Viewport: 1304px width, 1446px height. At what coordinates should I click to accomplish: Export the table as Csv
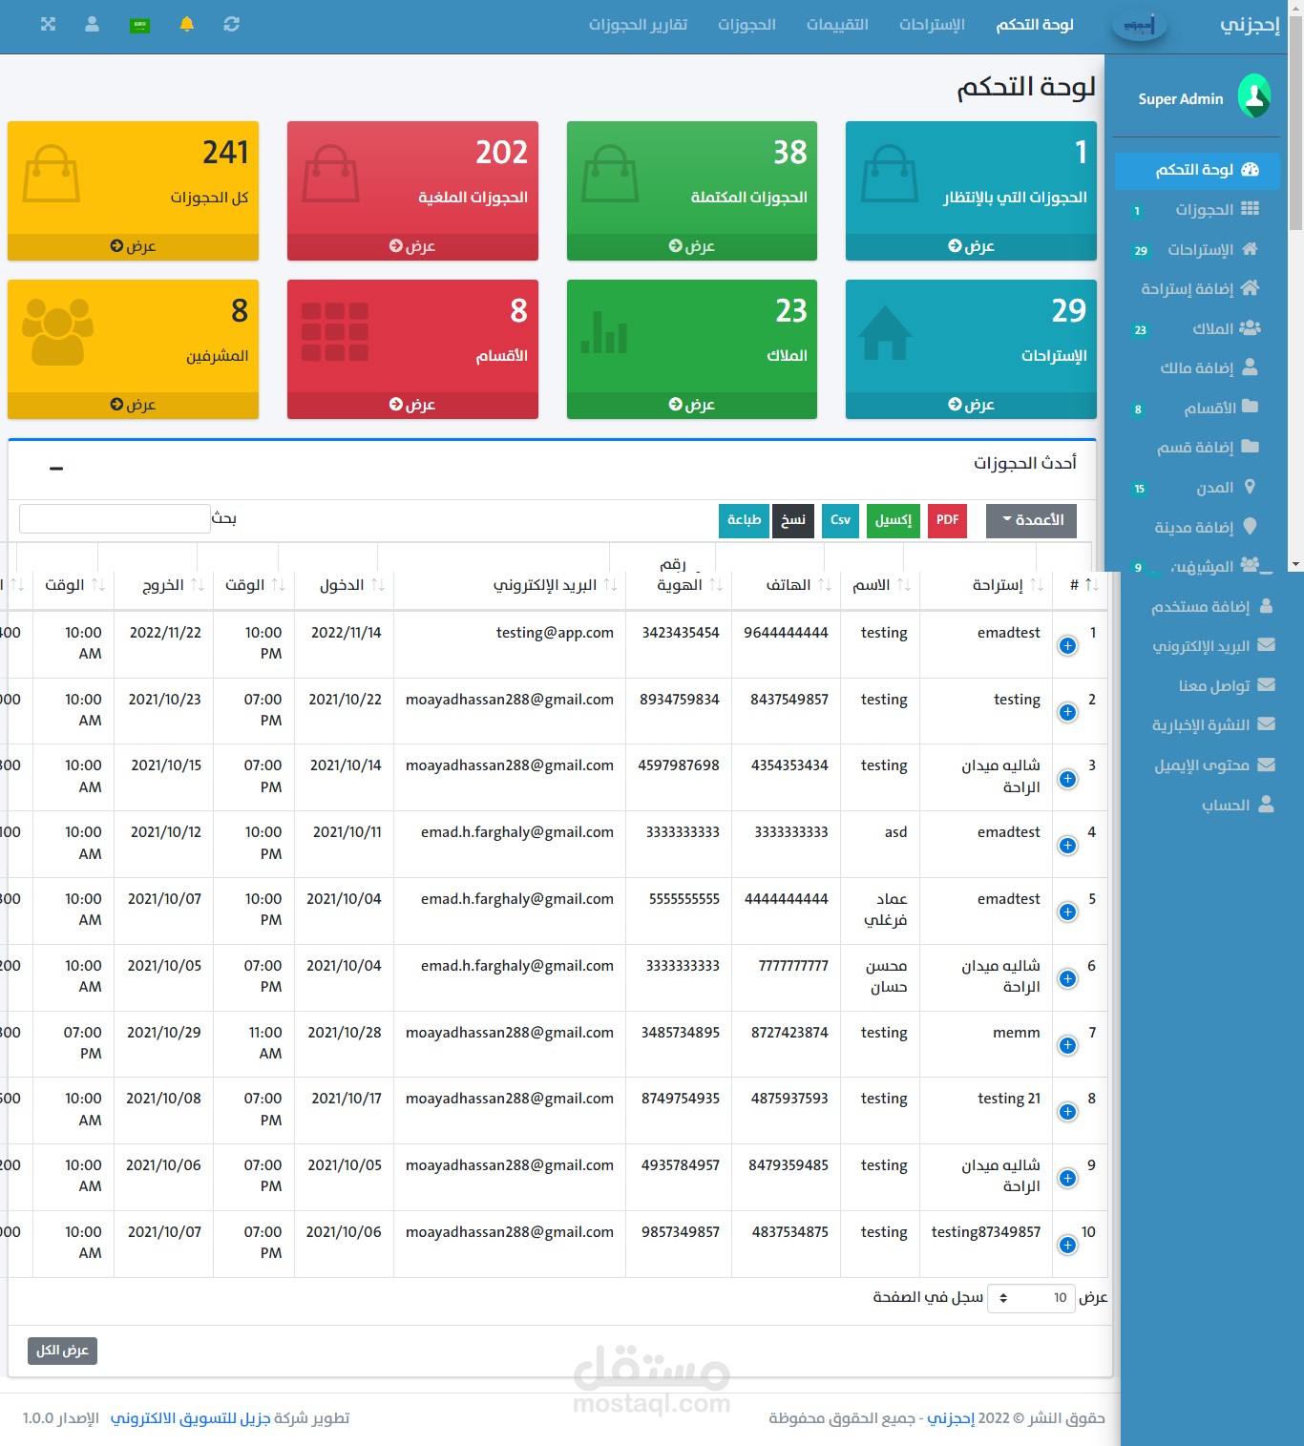click(x=840, y=520)
